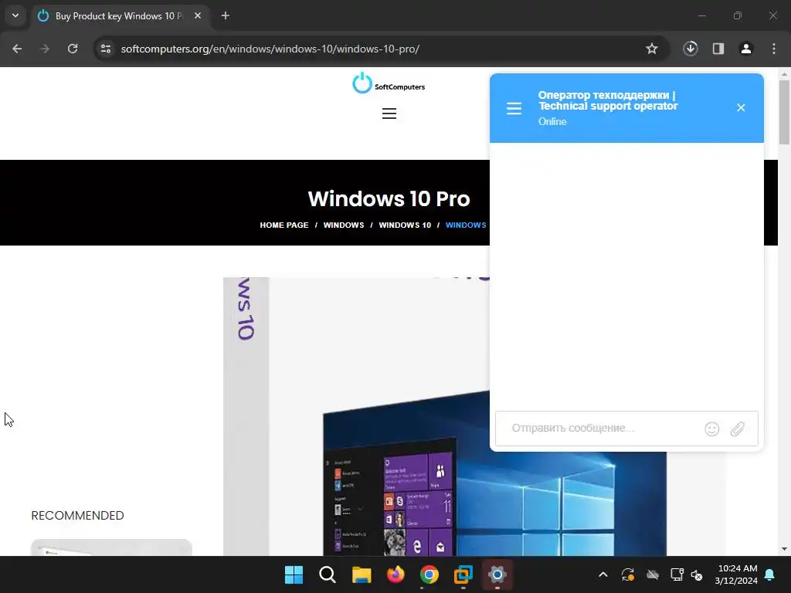Click the sync update tray icon

[x=628, y=574]
